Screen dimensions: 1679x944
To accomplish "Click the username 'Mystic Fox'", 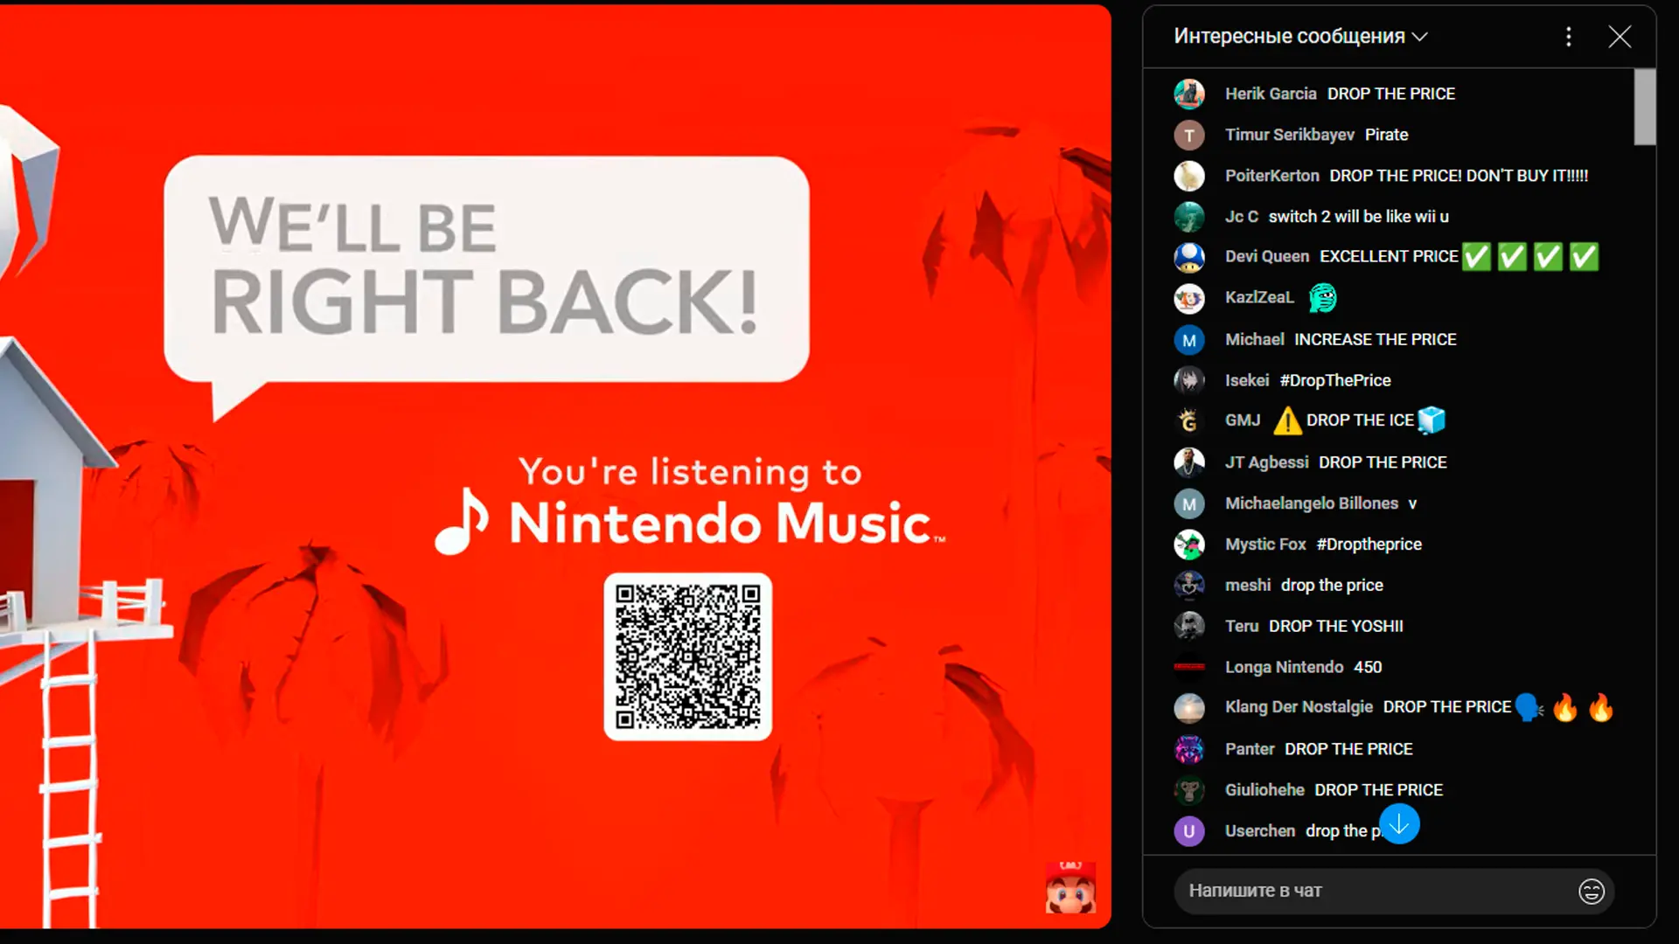I will click(x=1265, y=544).
